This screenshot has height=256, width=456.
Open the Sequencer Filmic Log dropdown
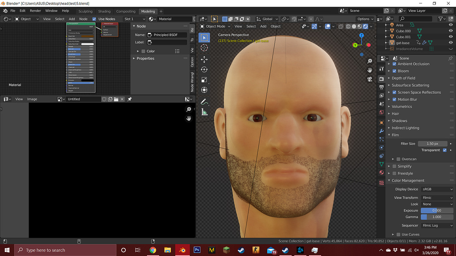click(437, 225)
